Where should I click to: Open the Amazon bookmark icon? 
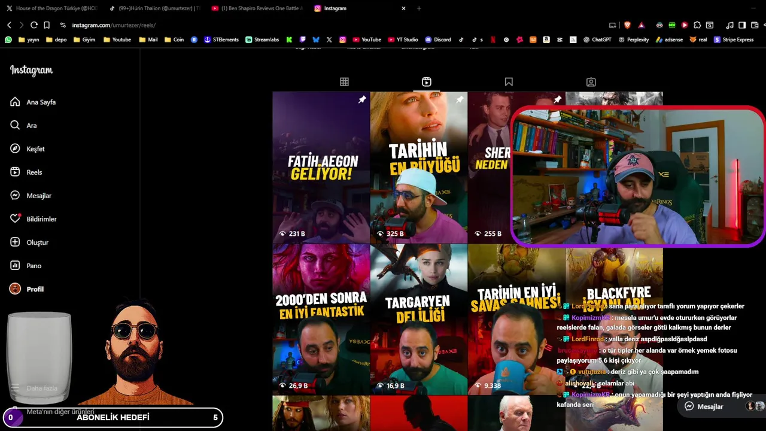546,40
